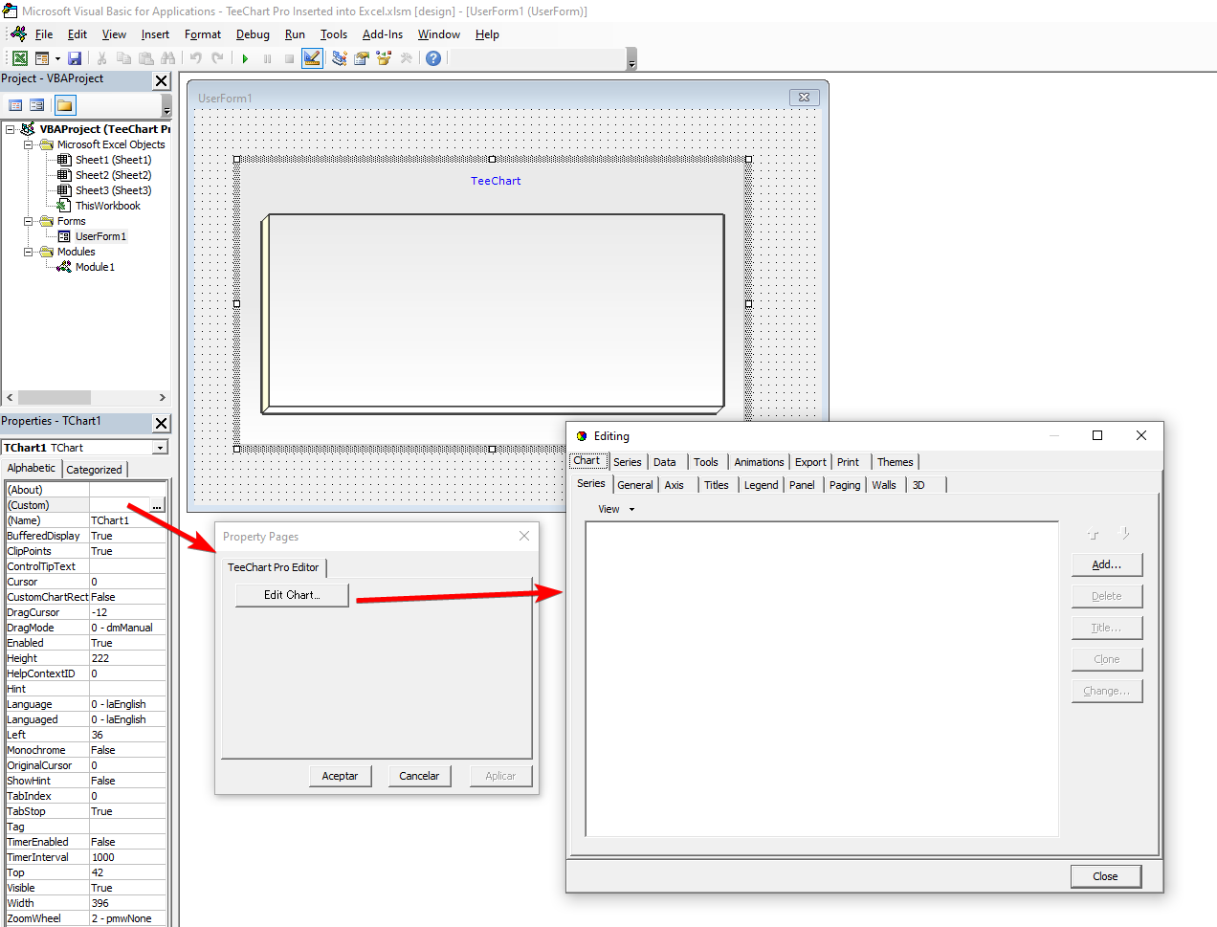Collapse the Modules folder
1217x927 pixels.
coord(29,252)
